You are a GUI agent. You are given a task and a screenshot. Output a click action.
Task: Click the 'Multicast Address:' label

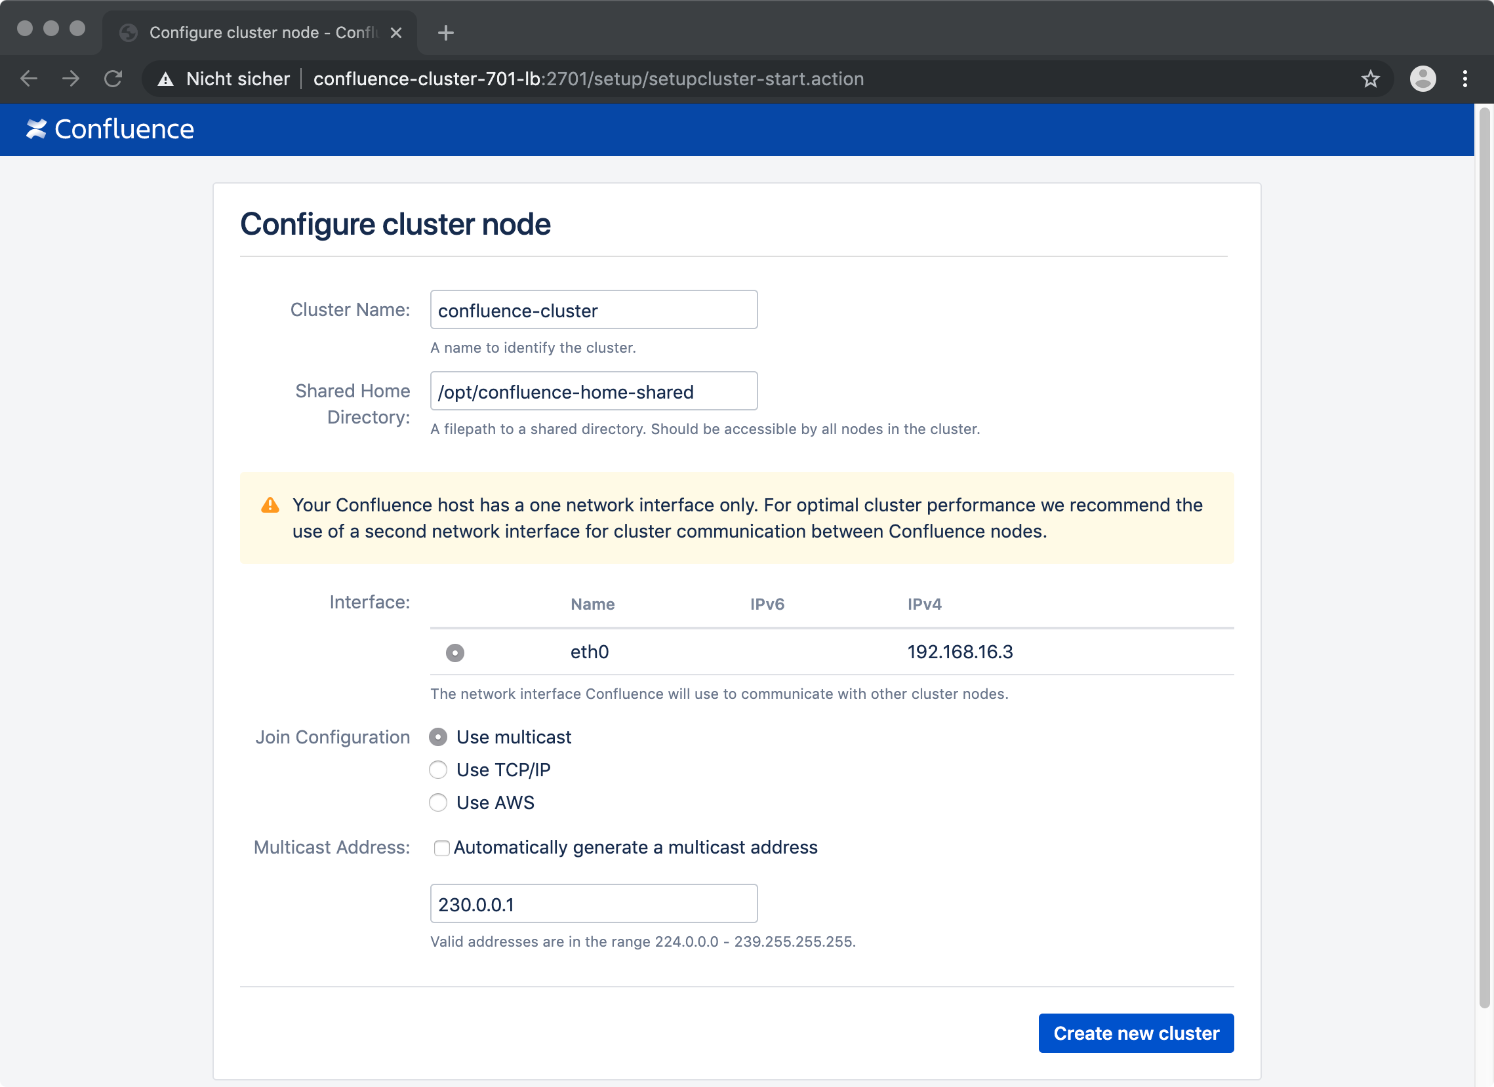332,847
